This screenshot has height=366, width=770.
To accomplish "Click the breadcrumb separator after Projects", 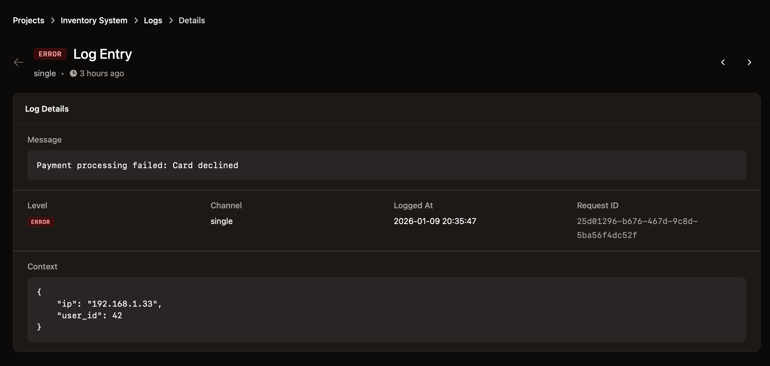I will tap(53, 20).
